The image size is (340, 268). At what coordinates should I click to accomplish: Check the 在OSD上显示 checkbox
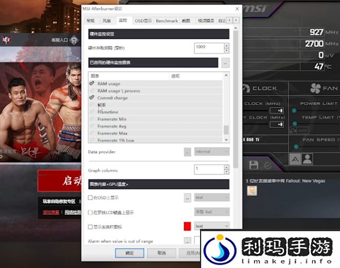[90, 198]
